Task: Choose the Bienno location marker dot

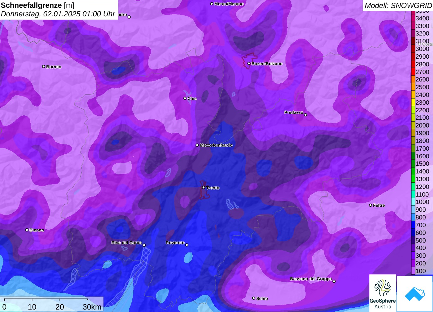Action: click(27, 230)
